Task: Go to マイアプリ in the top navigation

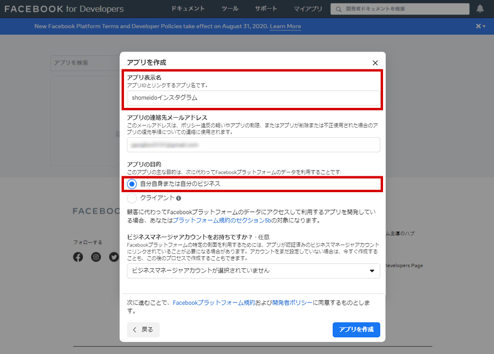Action: click(308, 9)
